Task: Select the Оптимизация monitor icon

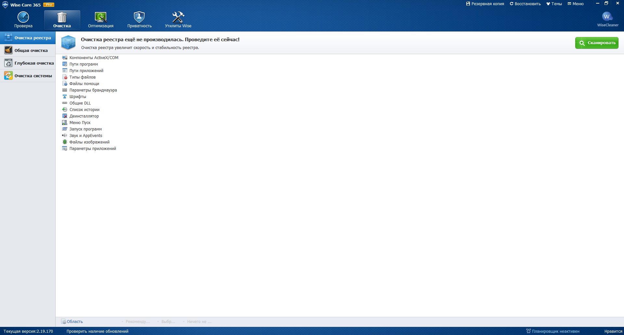Action: click(100, 17)
